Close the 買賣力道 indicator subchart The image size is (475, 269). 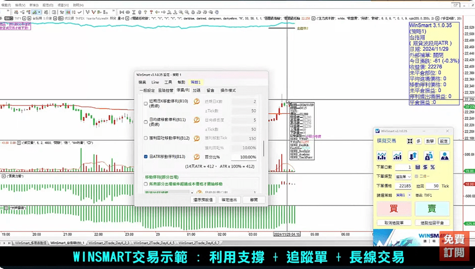click(x=4, y=176)
